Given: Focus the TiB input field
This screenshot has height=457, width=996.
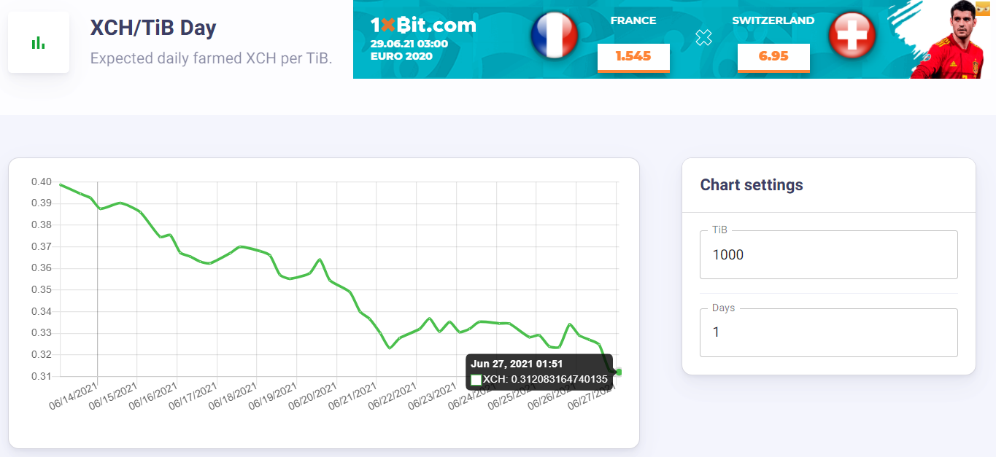Looking at the screenshot, I should [x=828, y=255].
